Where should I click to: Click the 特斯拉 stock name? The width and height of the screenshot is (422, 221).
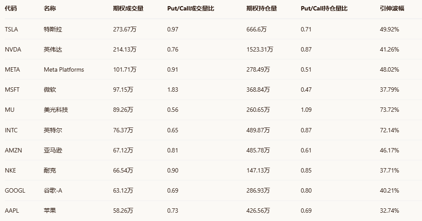53,29
